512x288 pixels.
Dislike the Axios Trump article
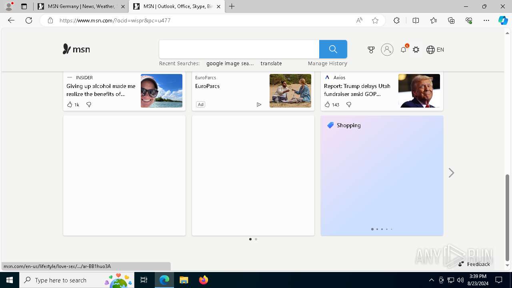[x=349, y=104]
